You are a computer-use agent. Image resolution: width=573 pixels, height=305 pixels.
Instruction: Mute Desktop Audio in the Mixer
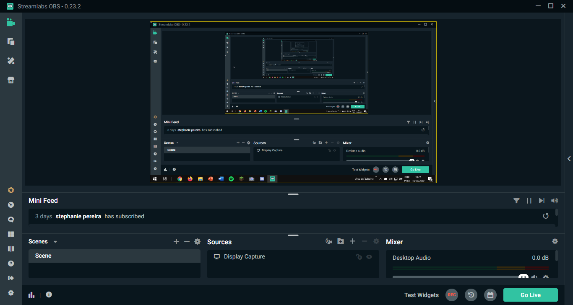pyautogui.click(x=534, y=277)
